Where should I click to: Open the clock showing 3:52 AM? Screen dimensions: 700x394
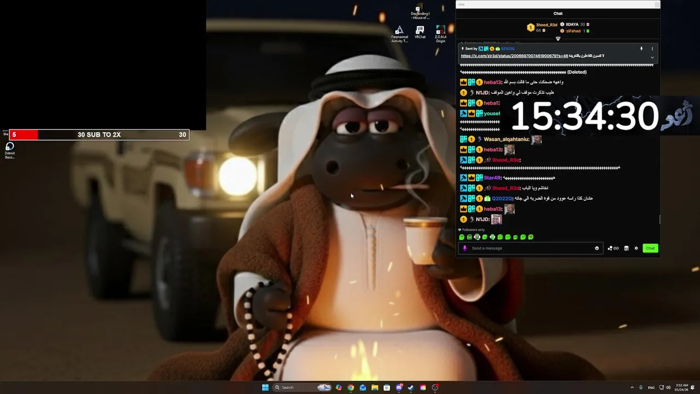point(681,387)
